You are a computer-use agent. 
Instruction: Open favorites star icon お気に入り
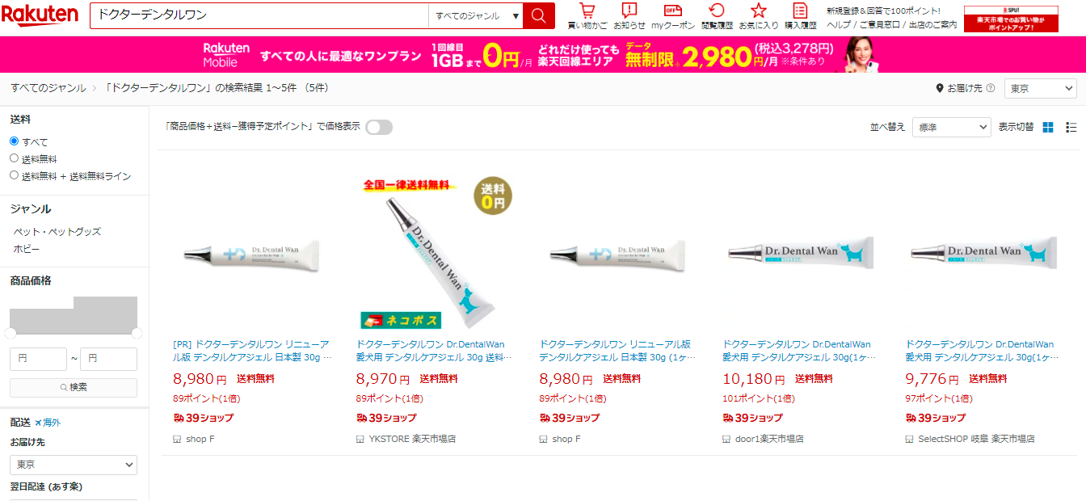[759, 11]
